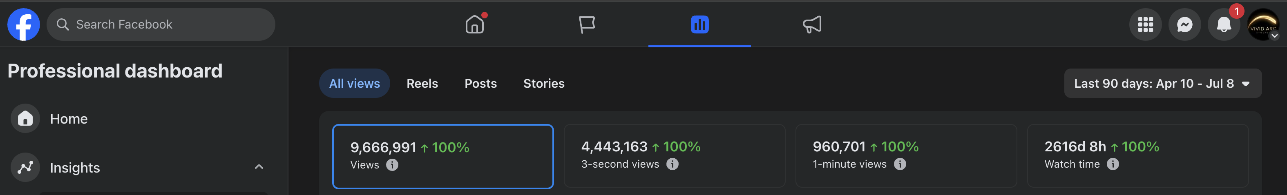1287x195 pixels.
Task: Select the 3-second views card
Action: (675, 155)
